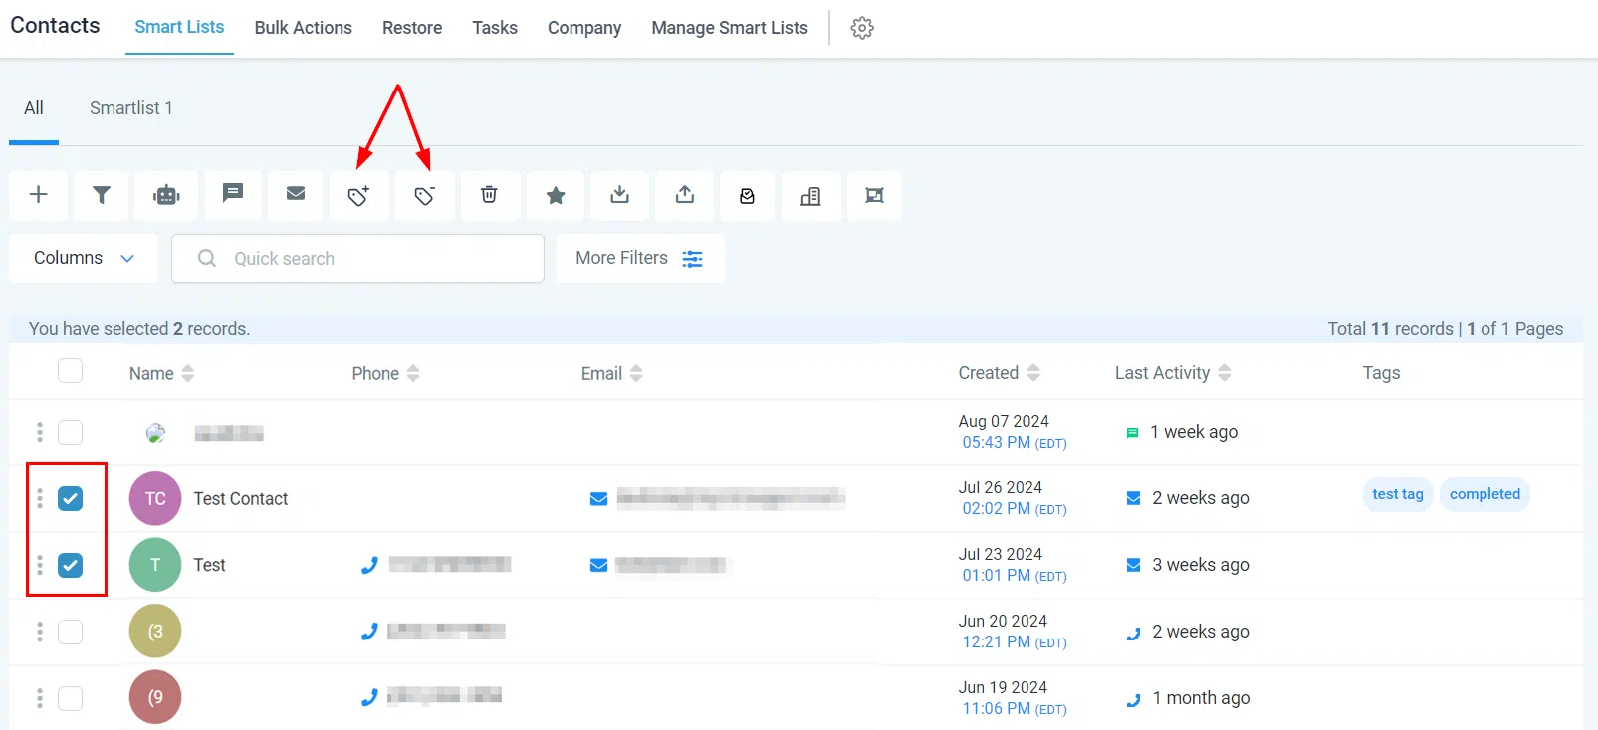Sort by Created column arrows

(x=1033, y=373)
